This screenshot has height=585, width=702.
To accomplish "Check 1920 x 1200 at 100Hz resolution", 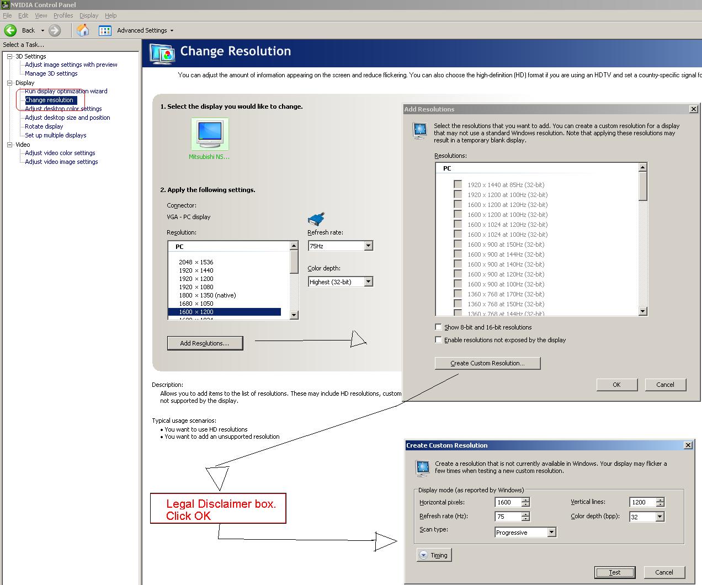I will (x=458, y=194).
